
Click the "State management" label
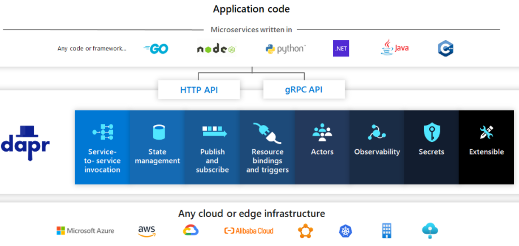(157, 156)
